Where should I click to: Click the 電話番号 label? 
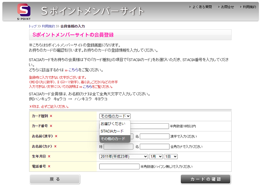39,166
